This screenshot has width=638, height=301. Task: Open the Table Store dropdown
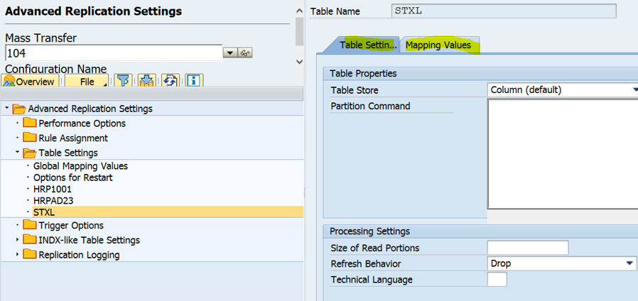coord(634,89)
